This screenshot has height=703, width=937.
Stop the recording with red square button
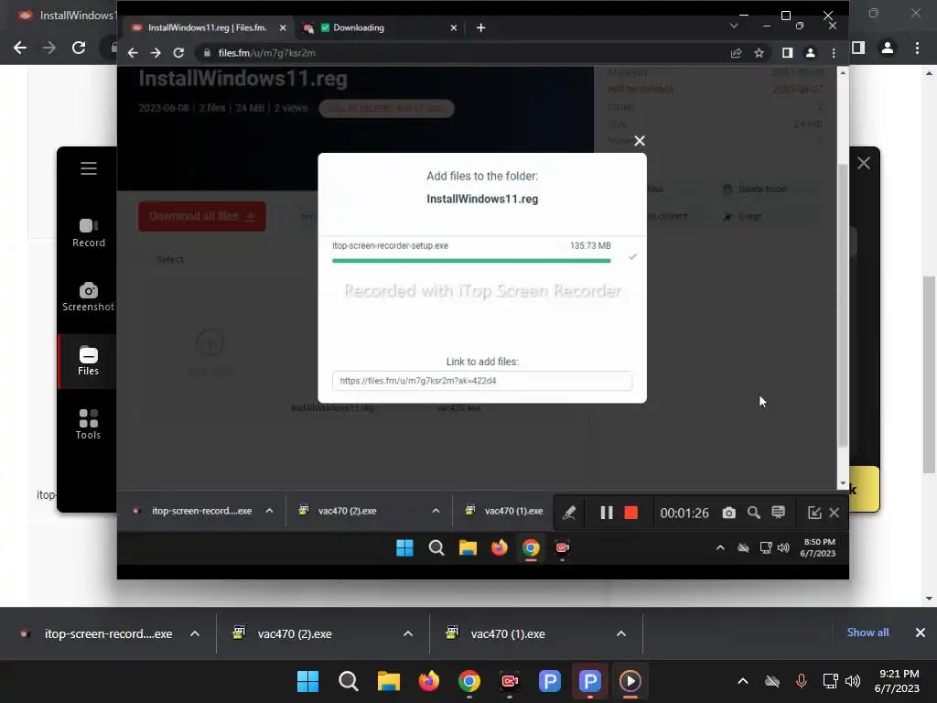[631, 513]
